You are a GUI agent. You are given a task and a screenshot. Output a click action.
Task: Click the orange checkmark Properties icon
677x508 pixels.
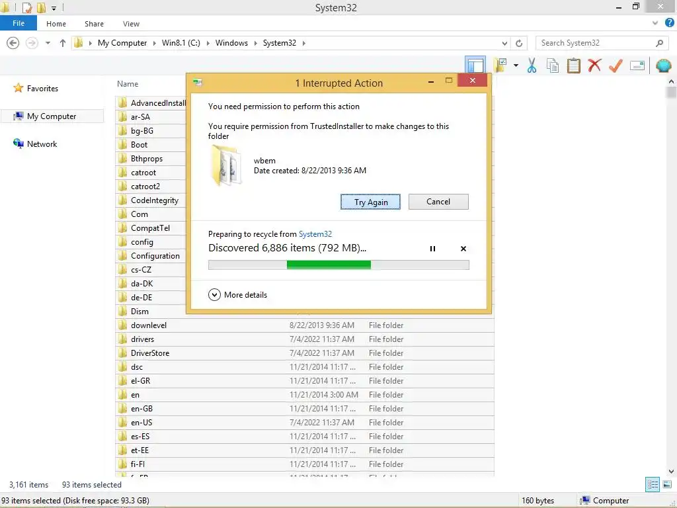pyautogui.click(x=616, y=65)
